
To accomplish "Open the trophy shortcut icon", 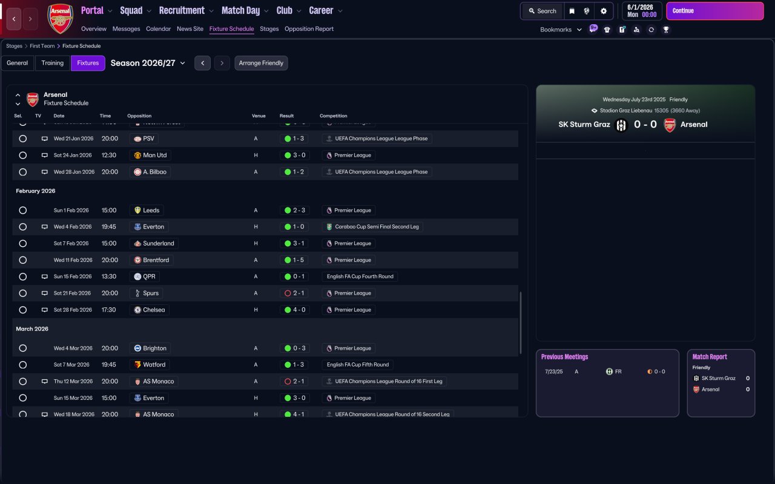I will [666, 30].
